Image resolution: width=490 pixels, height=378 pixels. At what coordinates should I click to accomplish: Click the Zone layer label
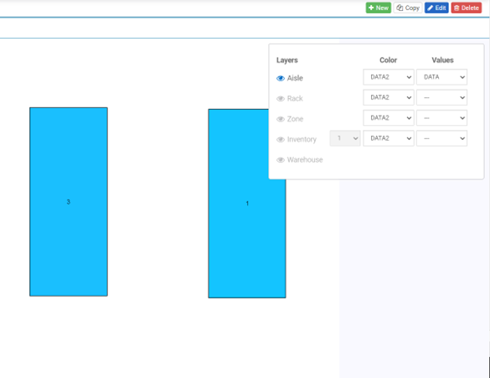[296, 119]
